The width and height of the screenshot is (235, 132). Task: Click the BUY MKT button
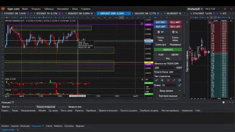[161, 22]
